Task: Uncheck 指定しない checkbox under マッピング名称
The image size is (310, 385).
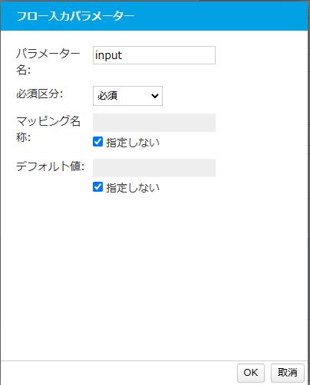Action: (97, 142)
